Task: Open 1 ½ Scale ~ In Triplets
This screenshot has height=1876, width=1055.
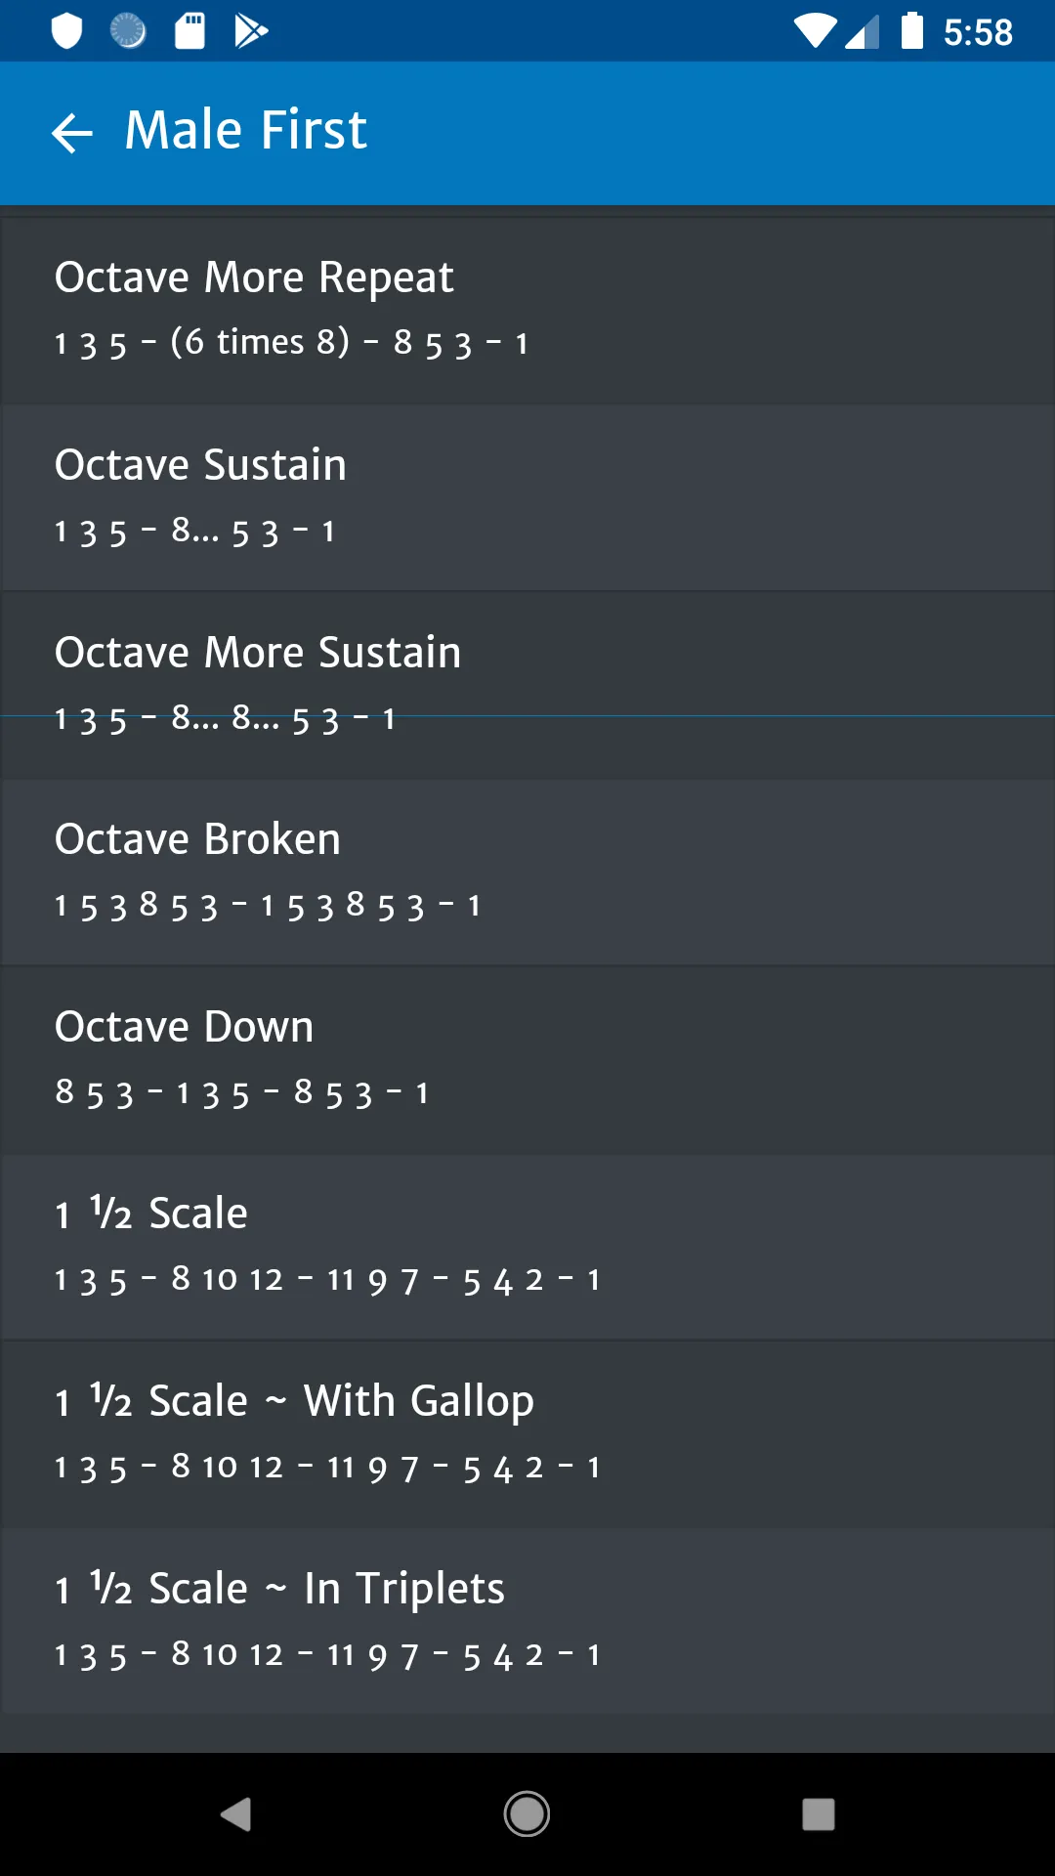Action: pos(527,1622)
